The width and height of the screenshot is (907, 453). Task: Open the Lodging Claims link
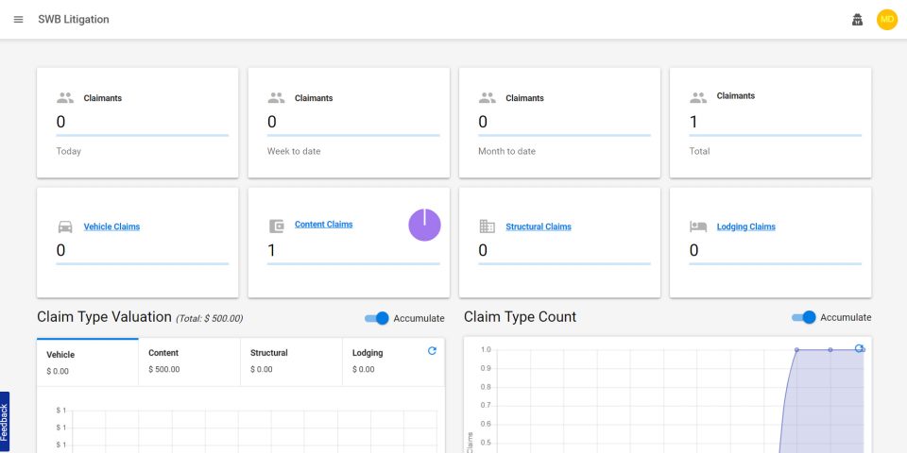pyautogui.click(x=746, y=226)
